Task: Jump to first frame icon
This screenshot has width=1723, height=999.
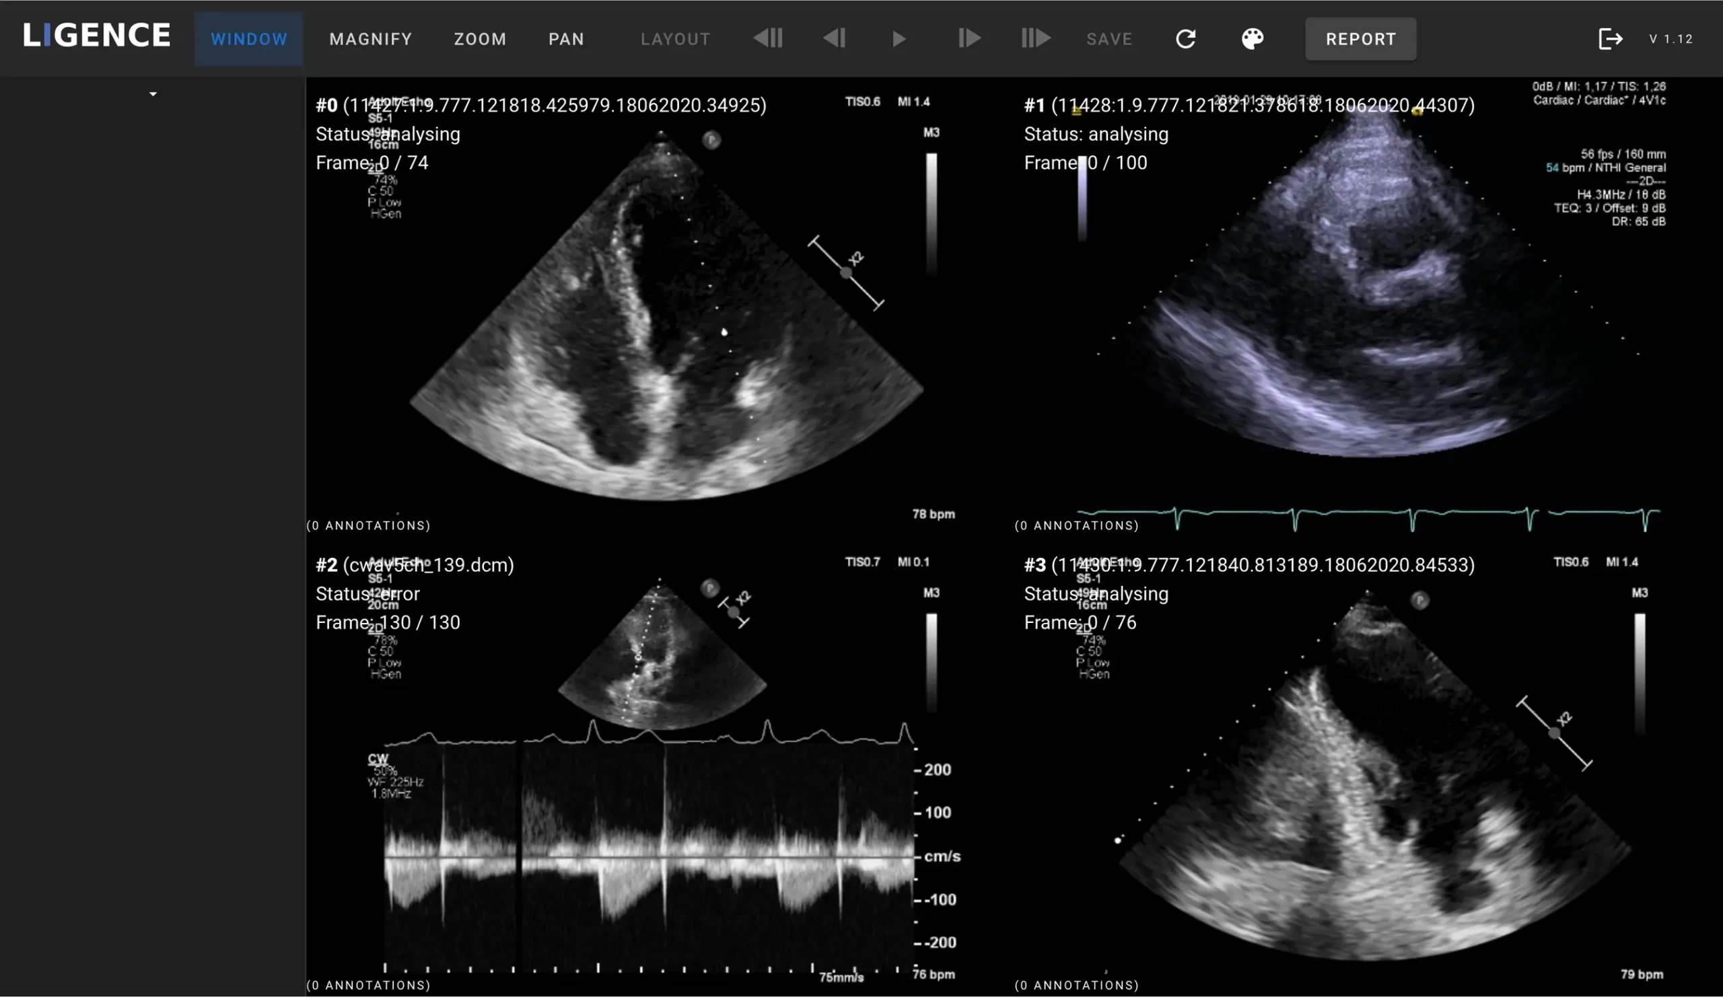Action: click(768, 38)
